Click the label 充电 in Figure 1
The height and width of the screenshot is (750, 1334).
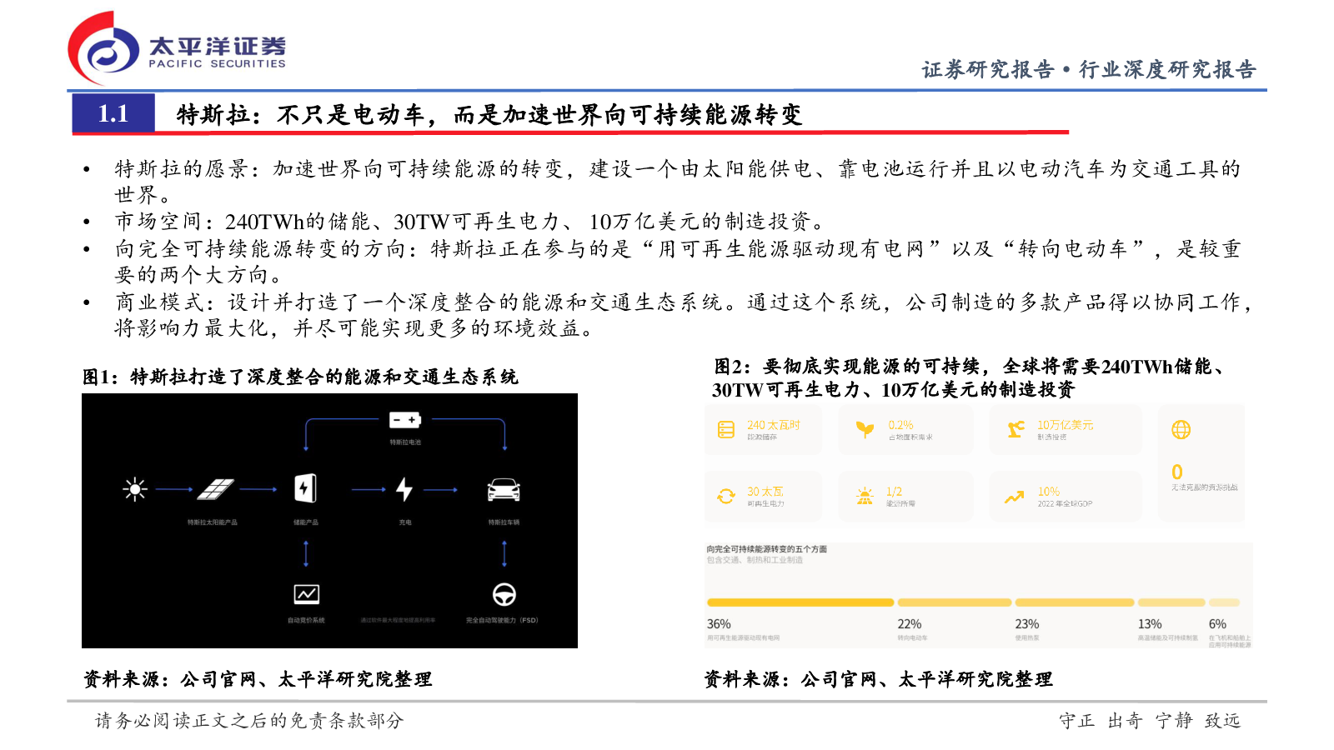click(405, 522)
